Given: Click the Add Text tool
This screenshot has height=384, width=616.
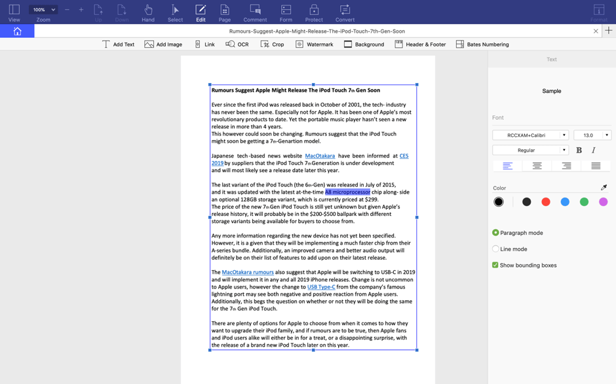Looking at the screenshot, I should point(118,44).
